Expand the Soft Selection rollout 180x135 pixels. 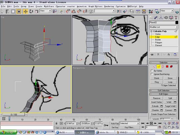tap(164, 90)
